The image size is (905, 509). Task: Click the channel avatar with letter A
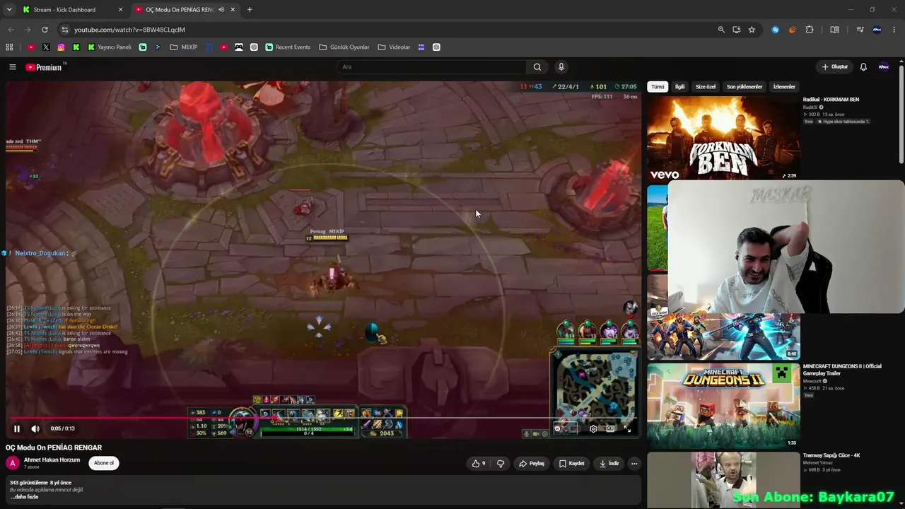click(x=12, y=463)
